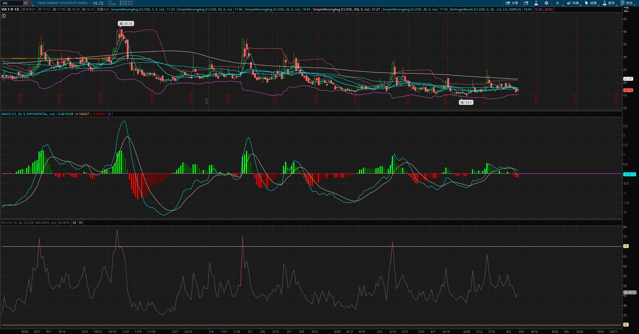Click the RSI (14, 70, 30, CLOSE, WILDERS) label
The image size is (639, 334).
click(x=28, y=223)
